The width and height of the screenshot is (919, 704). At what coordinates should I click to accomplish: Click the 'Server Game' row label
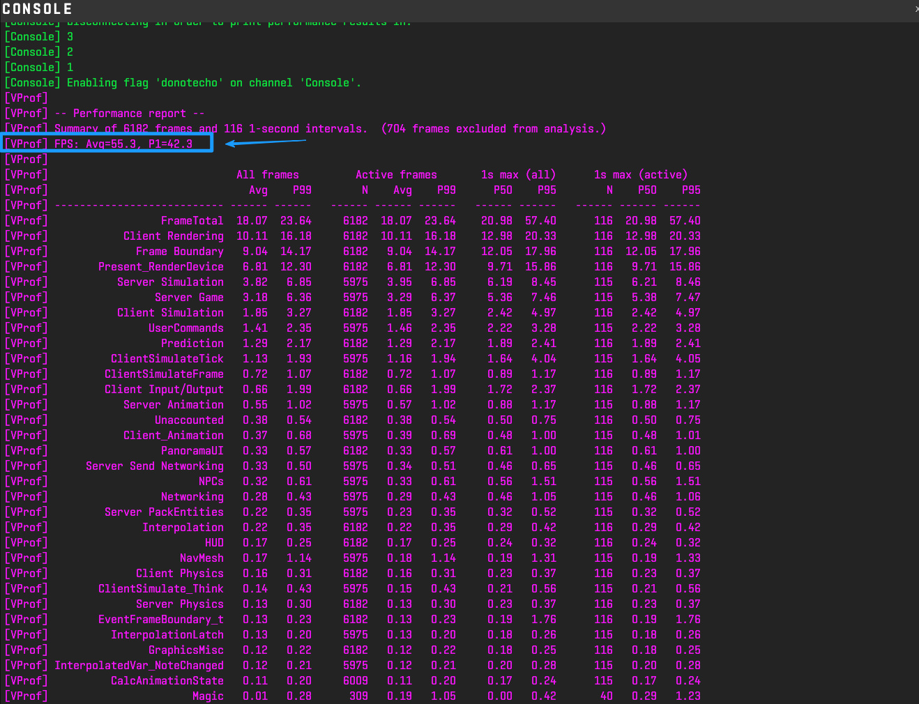click(189, 298)
